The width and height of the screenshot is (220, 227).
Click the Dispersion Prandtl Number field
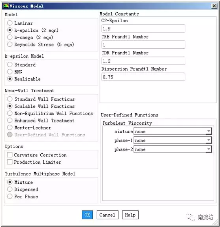[143, 77]
